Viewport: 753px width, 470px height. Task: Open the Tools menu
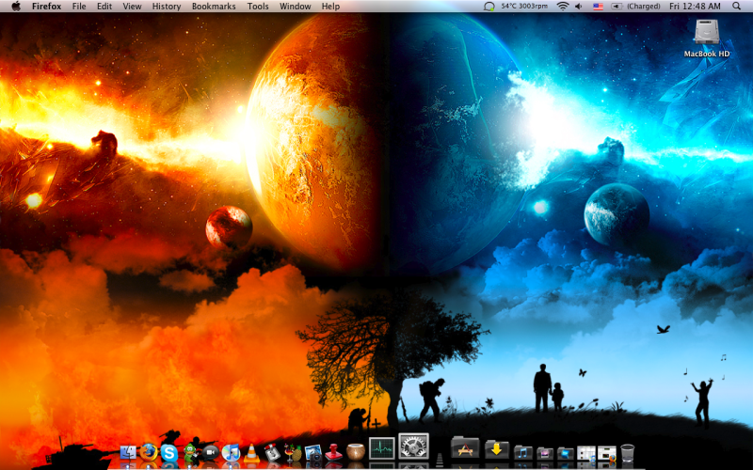point(258,7)
